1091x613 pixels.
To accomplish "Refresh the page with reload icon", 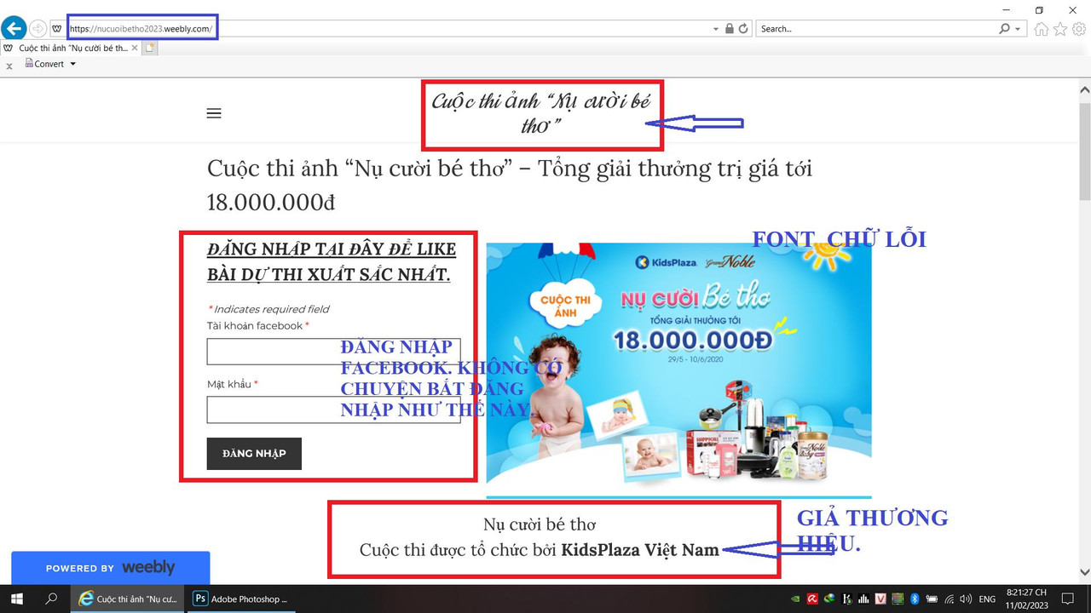I will [744, 29].
